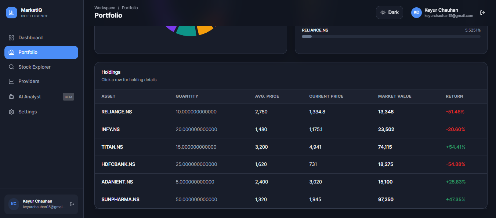Click quantity 5.000000000000
The height and width of the screenshot is (218, 496).
195,182
